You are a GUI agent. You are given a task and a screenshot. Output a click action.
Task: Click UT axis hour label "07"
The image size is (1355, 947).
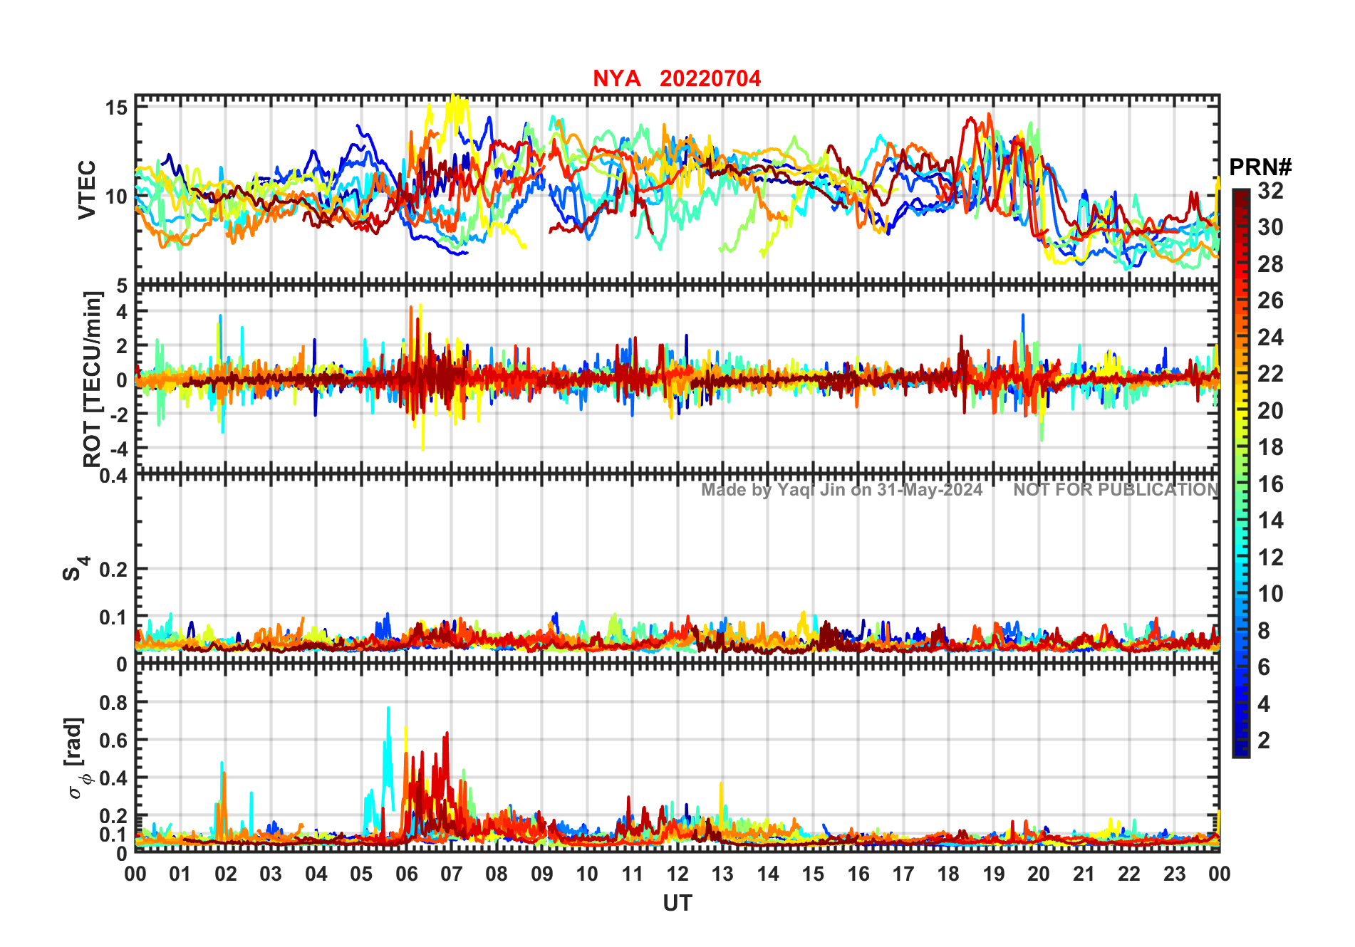(452, 874)
